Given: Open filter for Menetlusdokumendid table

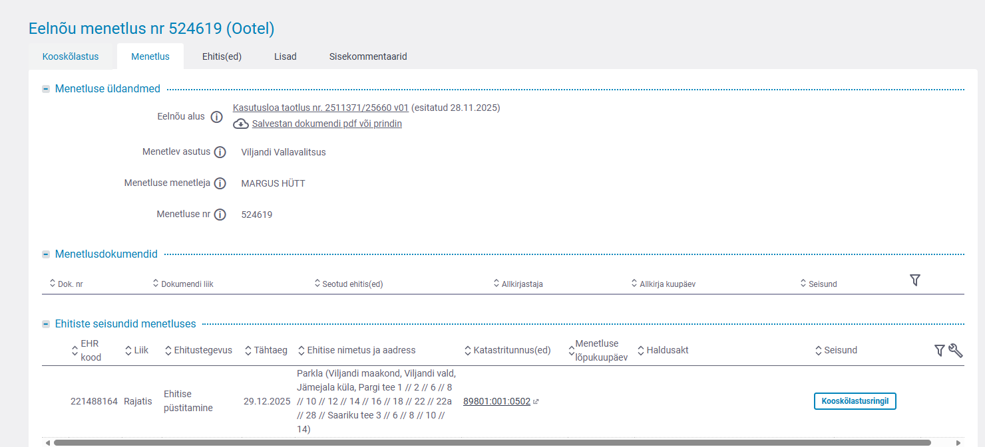Looking at the screenshot, I should pyautogui.click(x=915, y=280).
